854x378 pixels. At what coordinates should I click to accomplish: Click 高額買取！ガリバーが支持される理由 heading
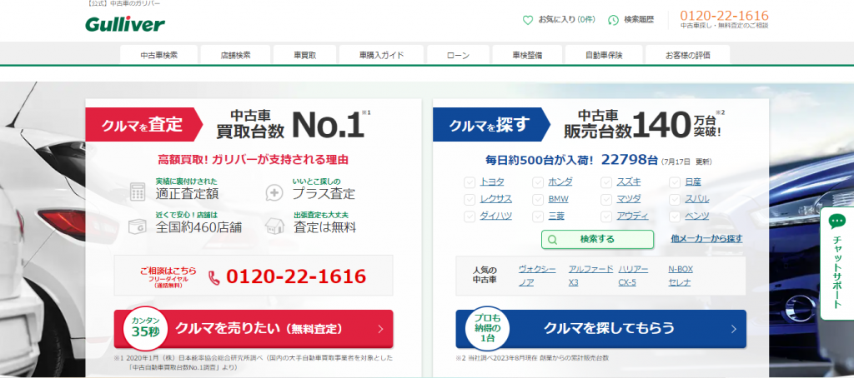point(254,160)
